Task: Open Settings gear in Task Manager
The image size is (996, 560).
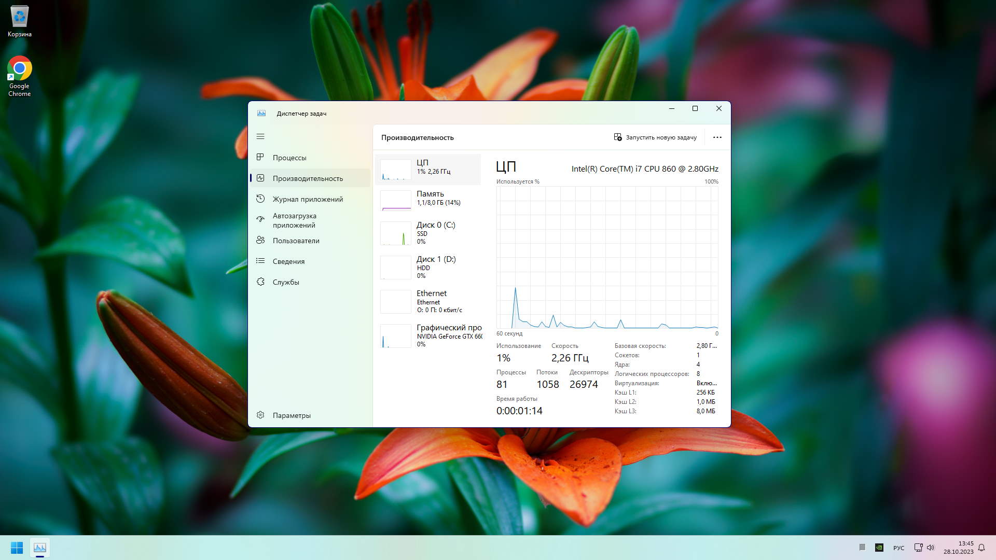Action: 260,415
